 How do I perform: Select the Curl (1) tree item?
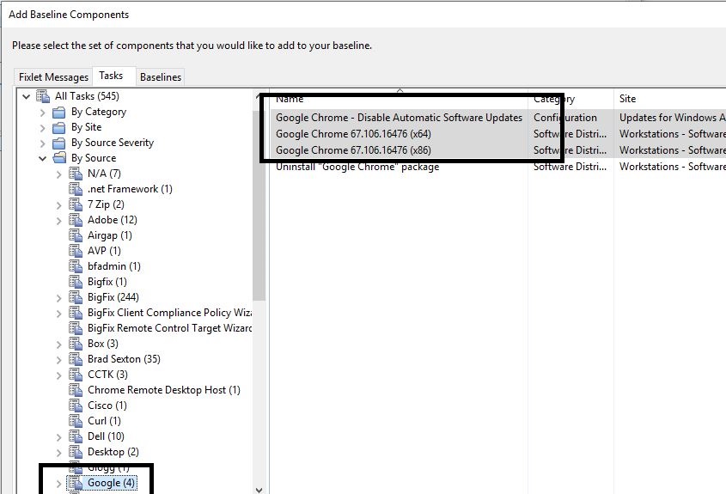tap(104, 421)
